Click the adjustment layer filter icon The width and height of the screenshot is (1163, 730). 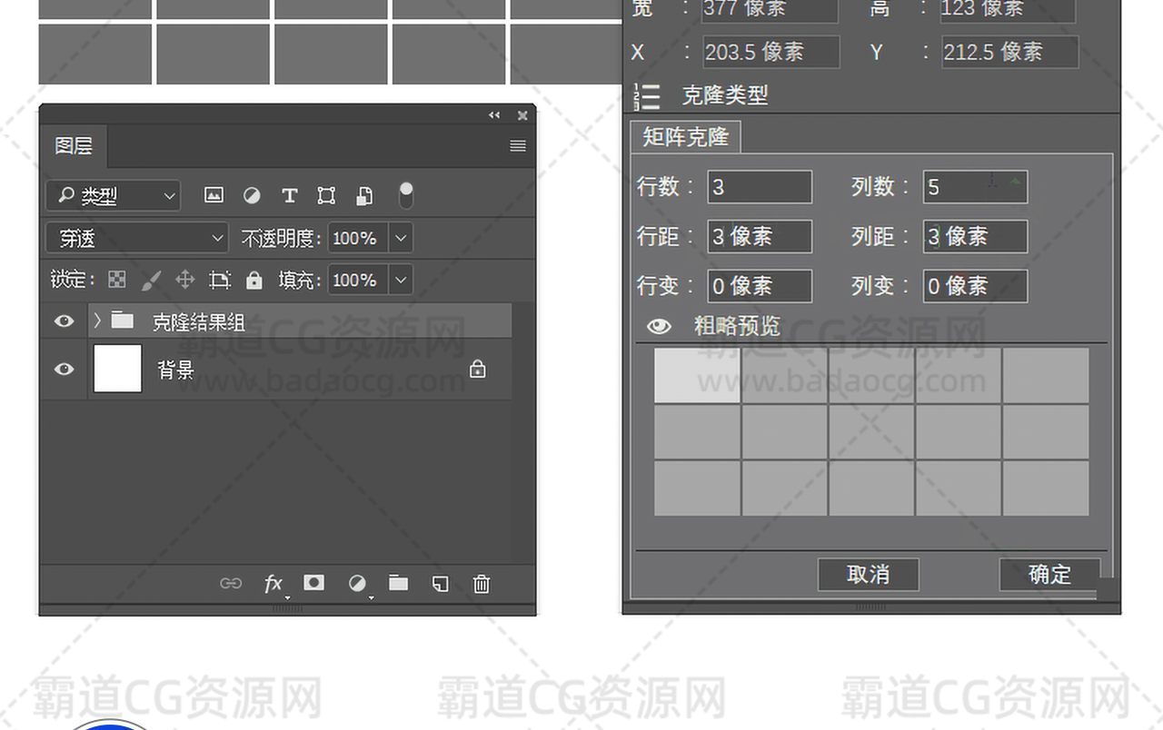pos(252,195)
